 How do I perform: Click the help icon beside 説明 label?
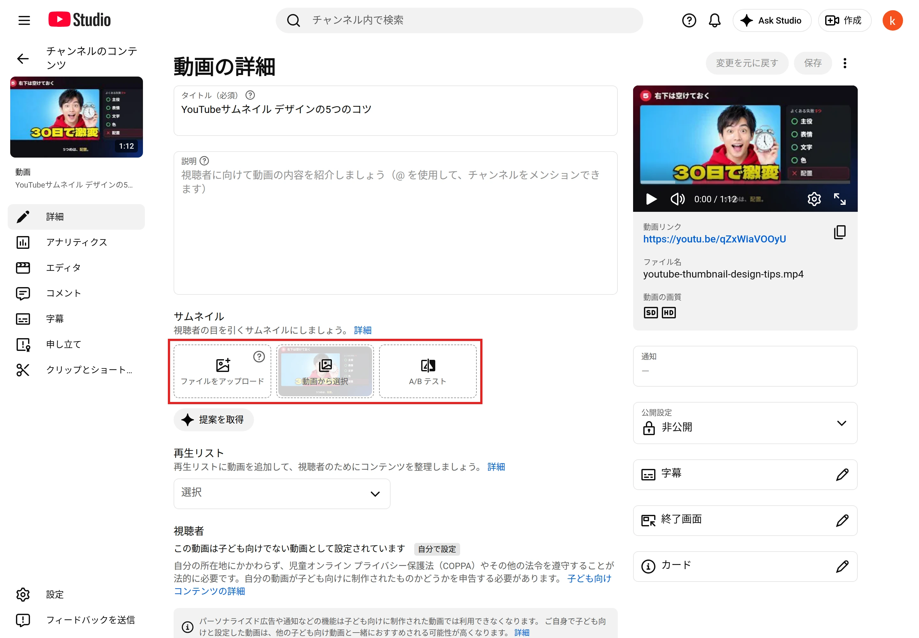coord(204,161)
